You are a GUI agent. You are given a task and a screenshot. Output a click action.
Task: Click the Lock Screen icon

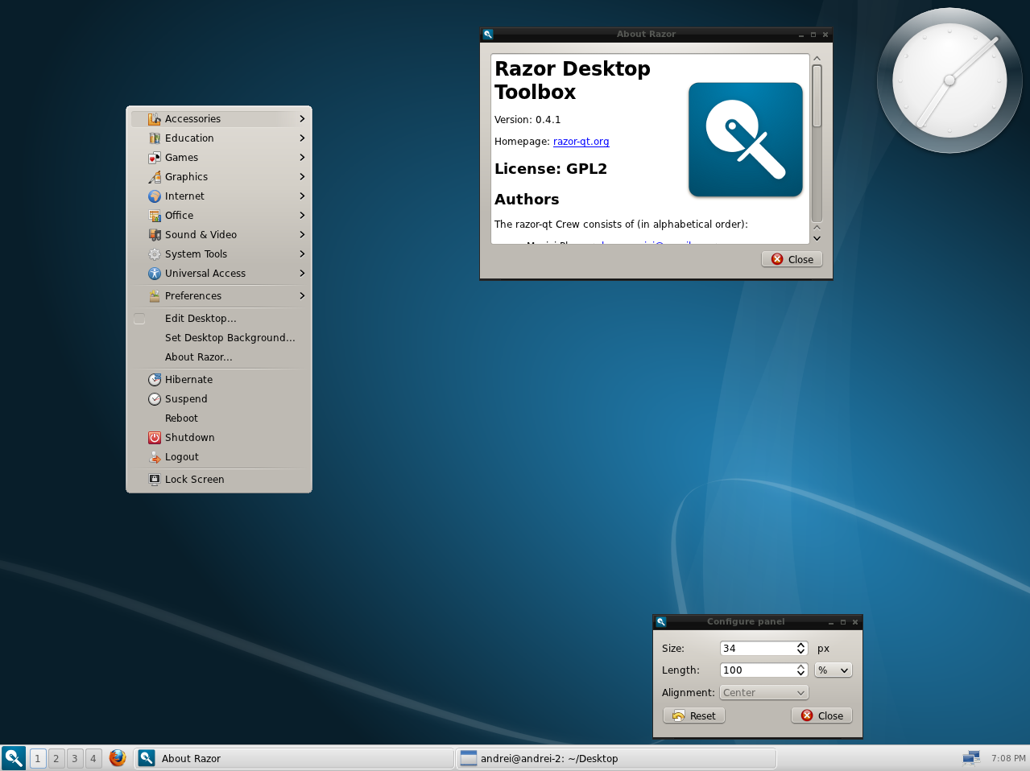[154, 479]
